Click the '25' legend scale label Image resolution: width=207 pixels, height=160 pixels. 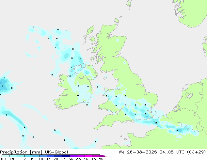coord(63,159)
